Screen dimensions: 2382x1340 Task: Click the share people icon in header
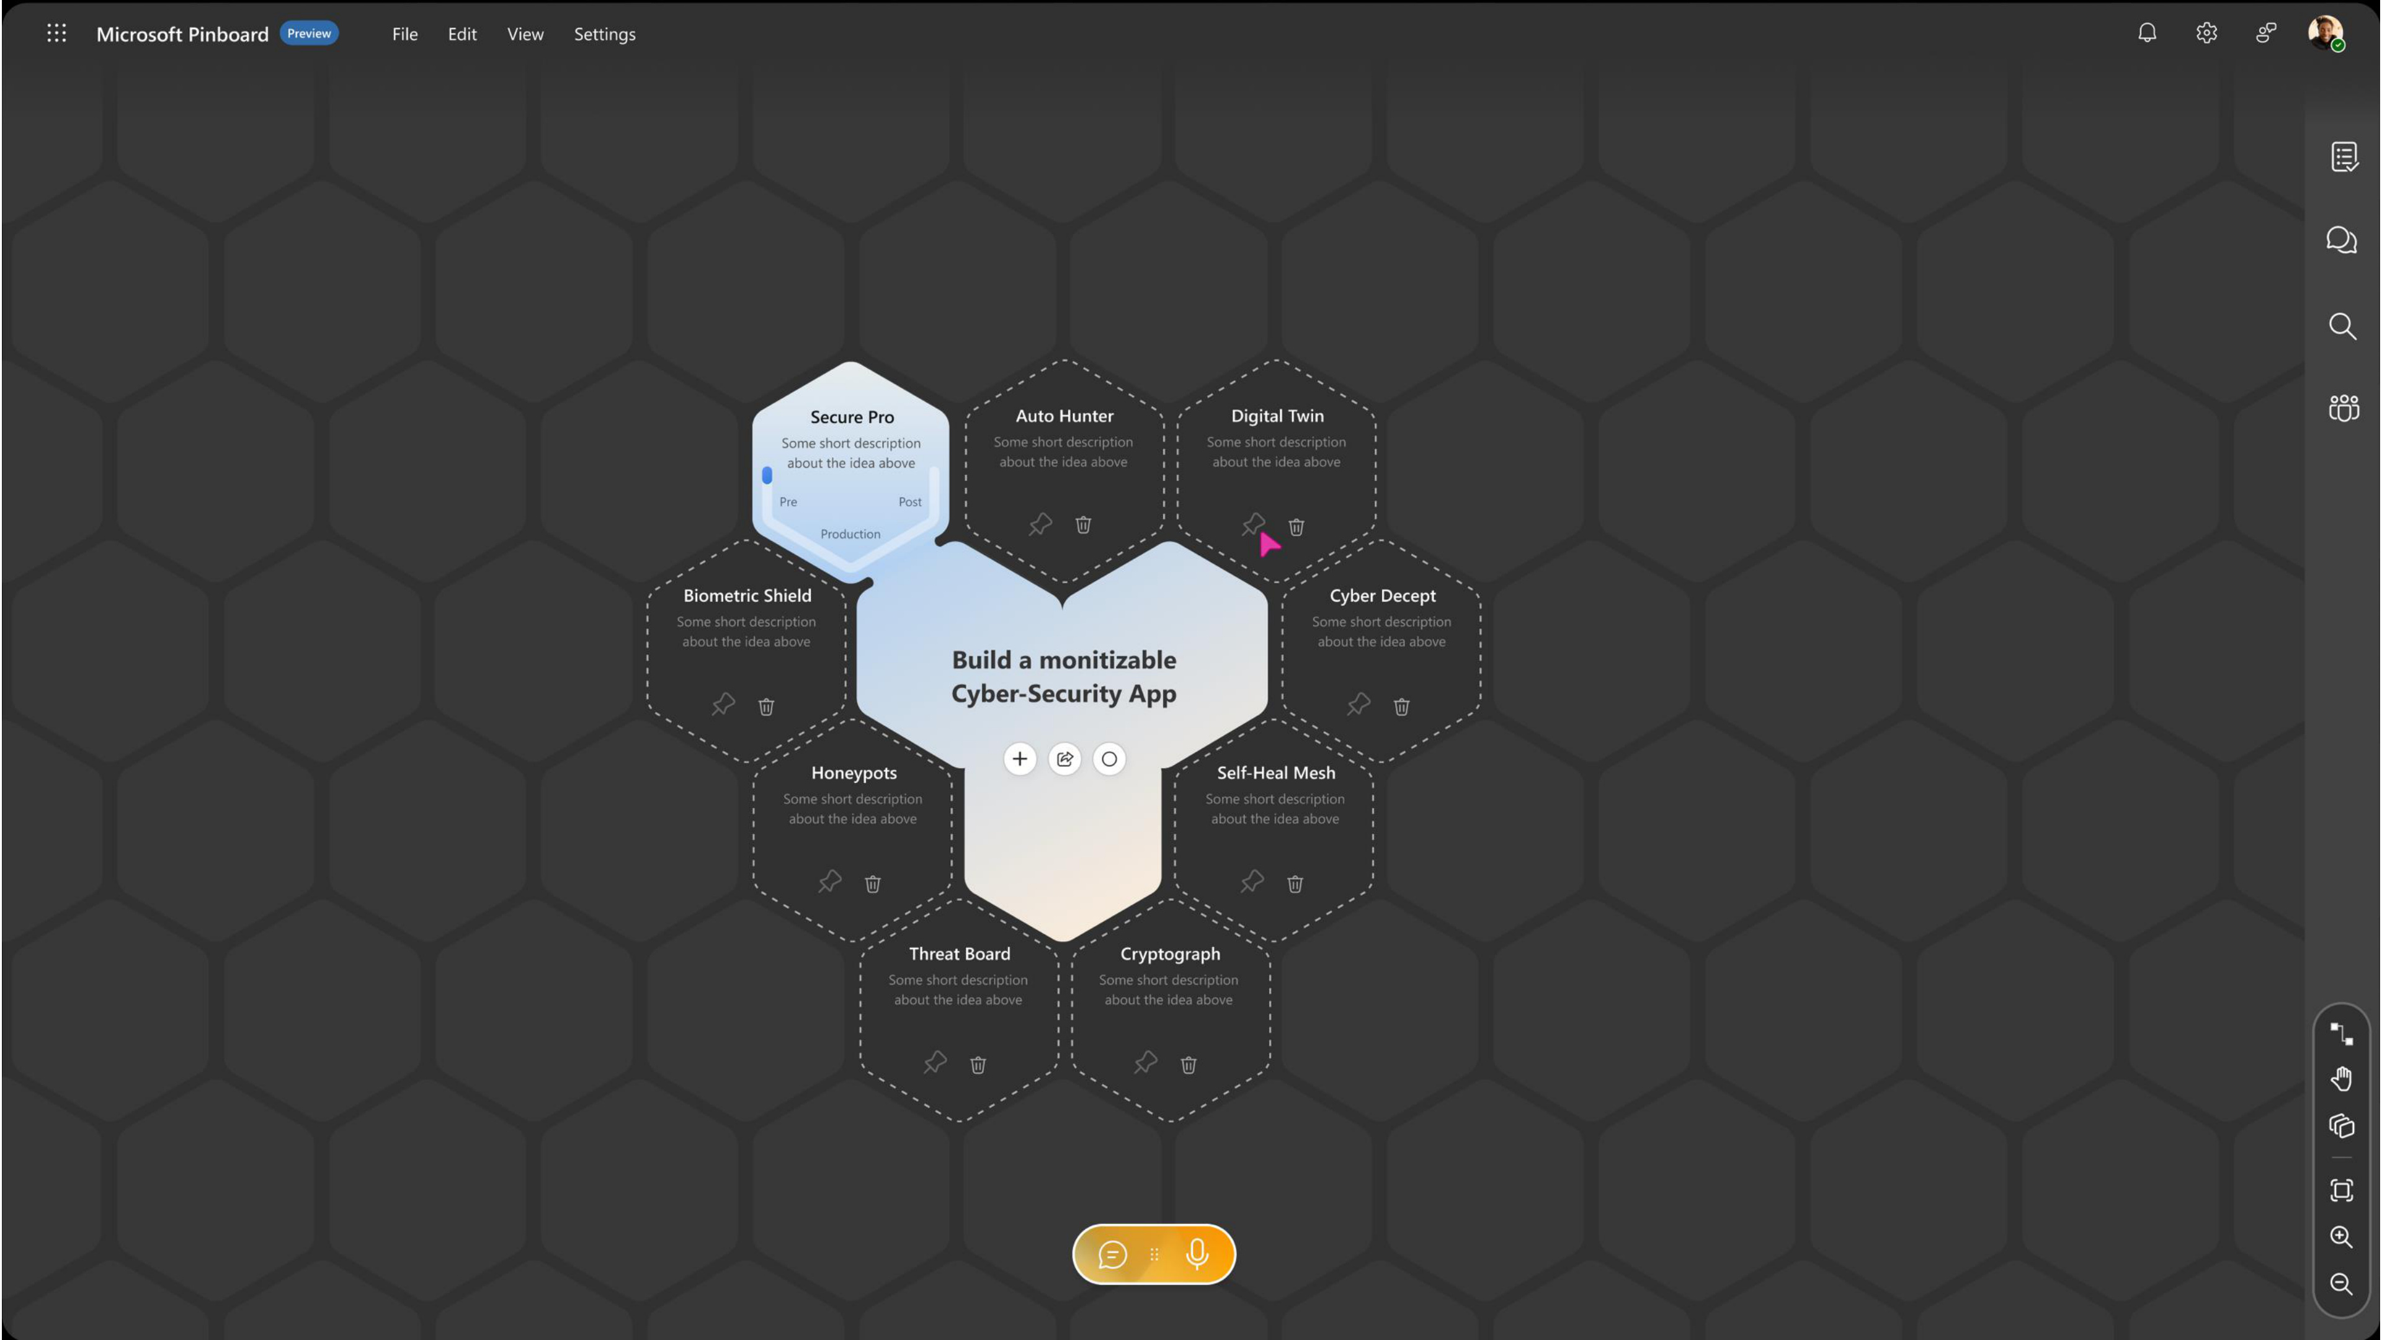click(x=2265, y=33)
